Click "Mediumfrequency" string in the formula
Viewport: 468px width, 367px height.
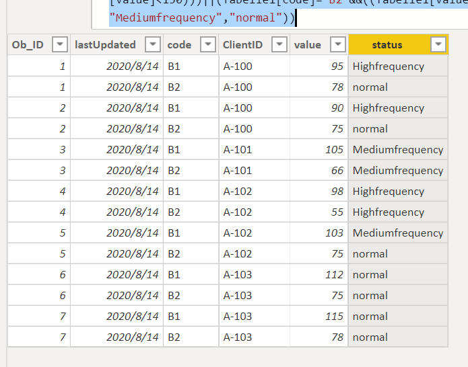pos(166,18)
